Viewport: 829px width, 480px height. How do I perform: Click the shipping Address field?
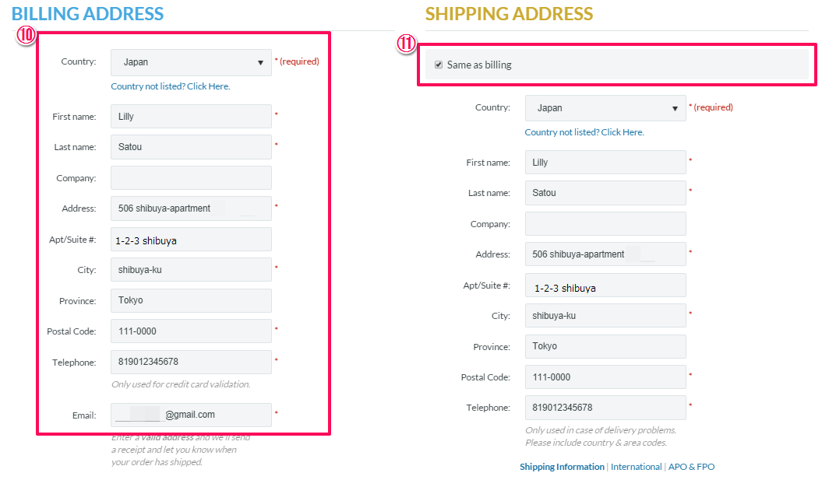tap(605, 254)
